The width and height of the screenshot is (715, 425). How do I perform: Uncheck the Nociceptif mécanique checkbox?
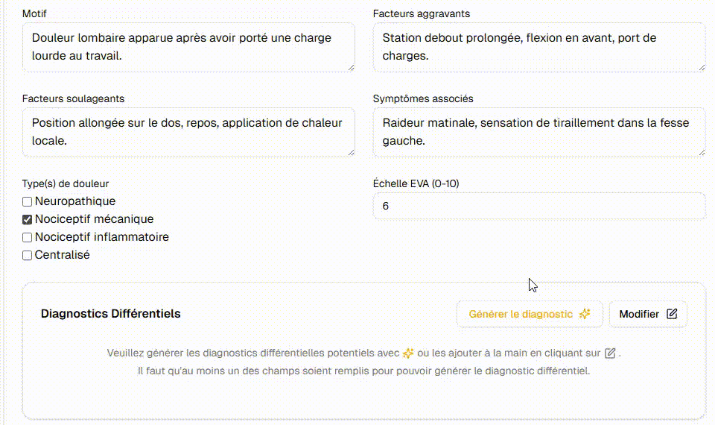[x=28, y=220]
